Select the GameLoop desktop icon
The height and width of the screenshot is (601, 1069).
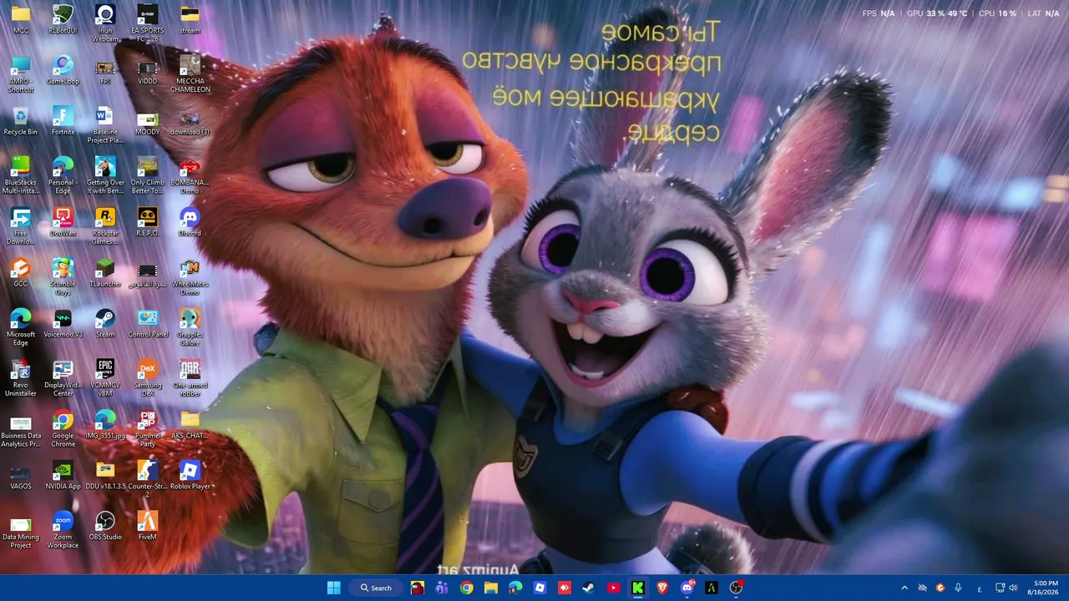63,70
